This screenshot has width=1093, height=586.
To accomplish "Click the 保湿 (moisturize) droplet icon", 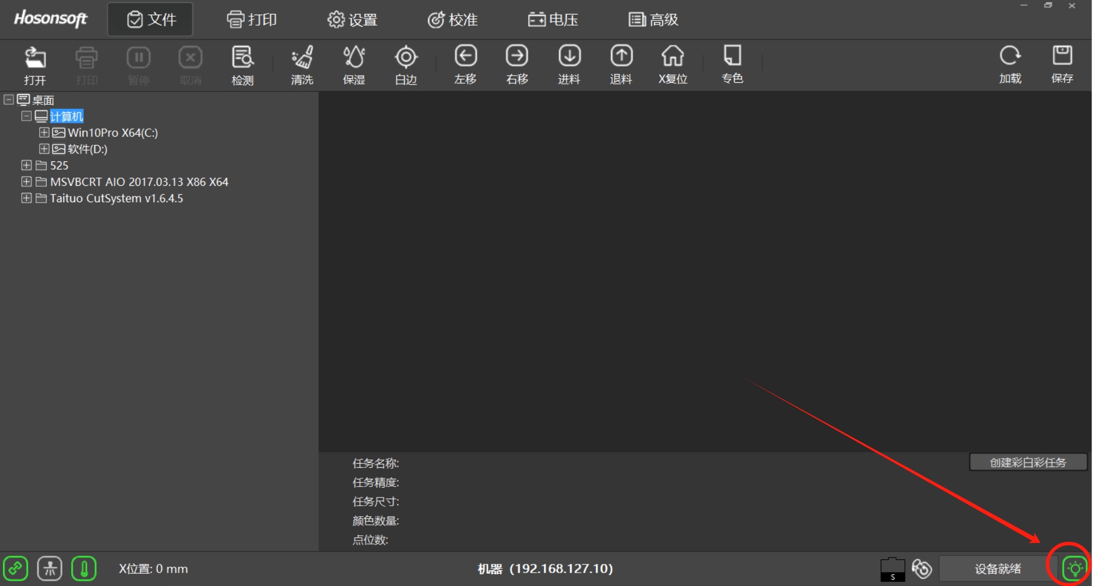I will coord(354,65).
